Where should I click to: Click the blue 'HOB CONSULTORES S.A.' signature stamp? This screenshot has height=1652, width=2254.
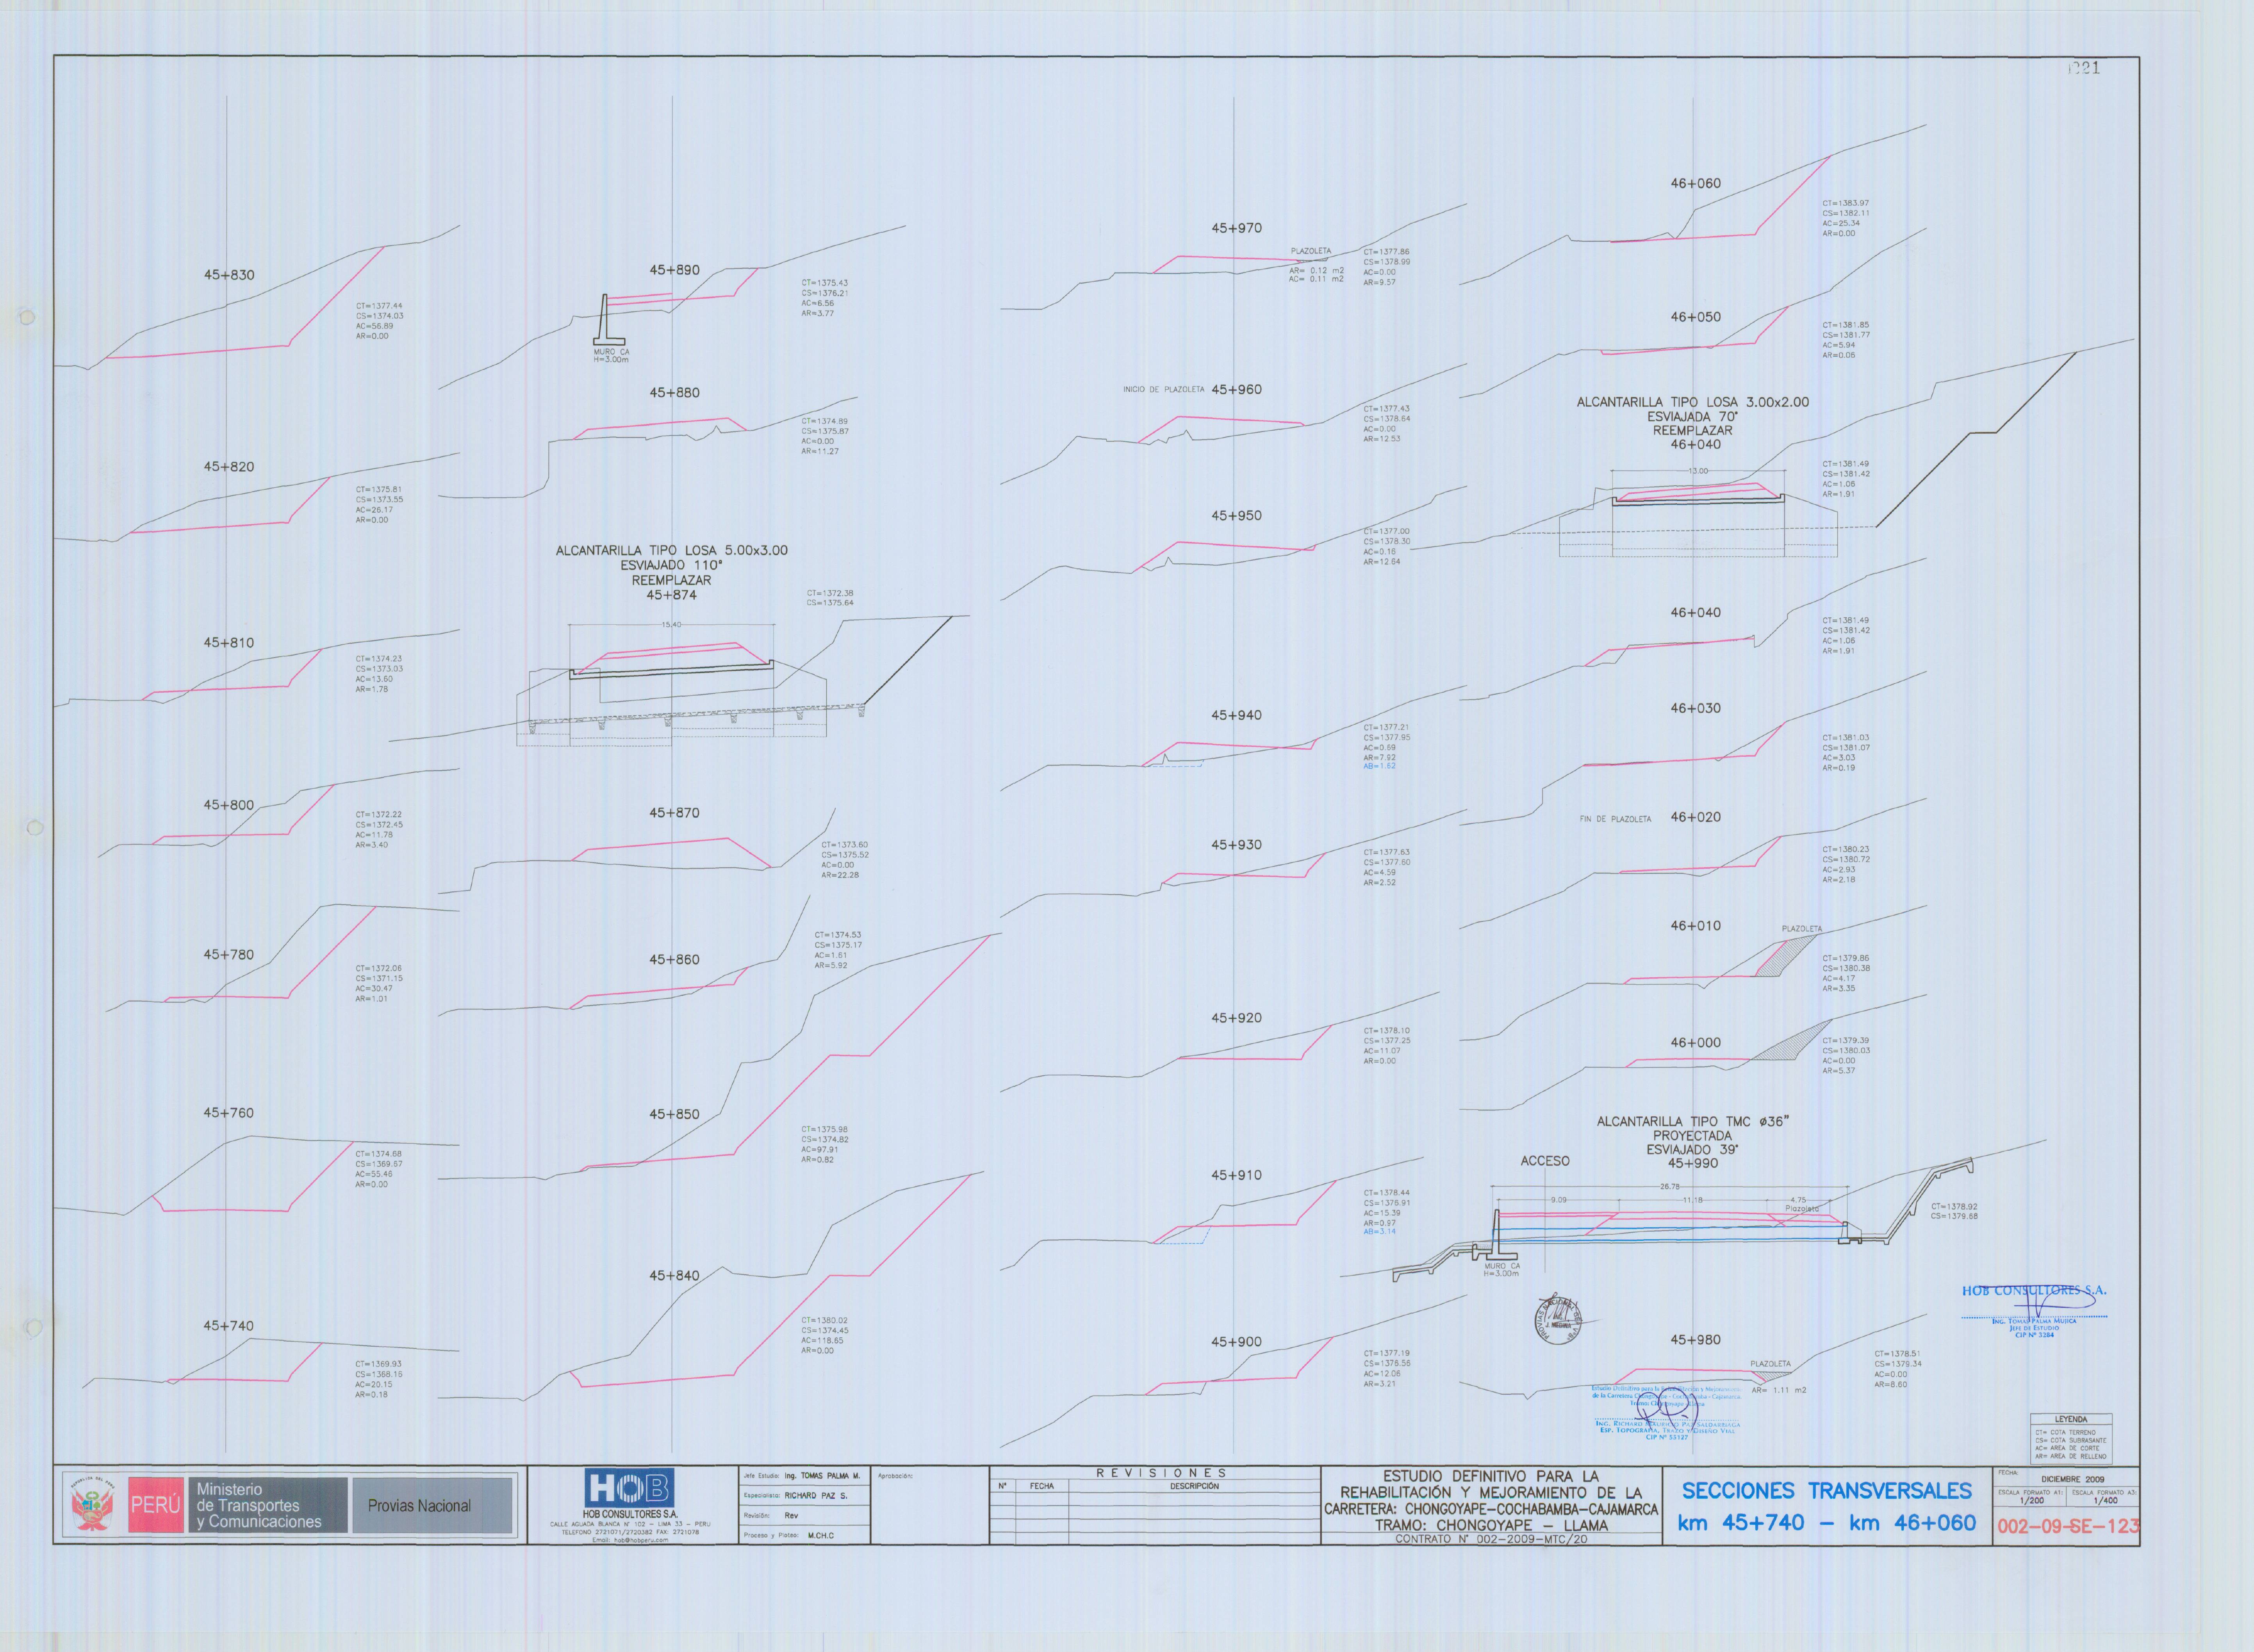click(x=2034, y=1311)
